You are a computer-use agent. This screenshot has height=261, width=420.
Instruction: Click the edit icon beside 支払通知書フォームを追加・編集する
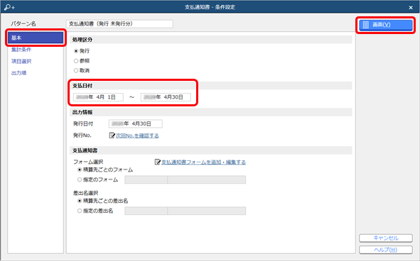pos(158,162)
